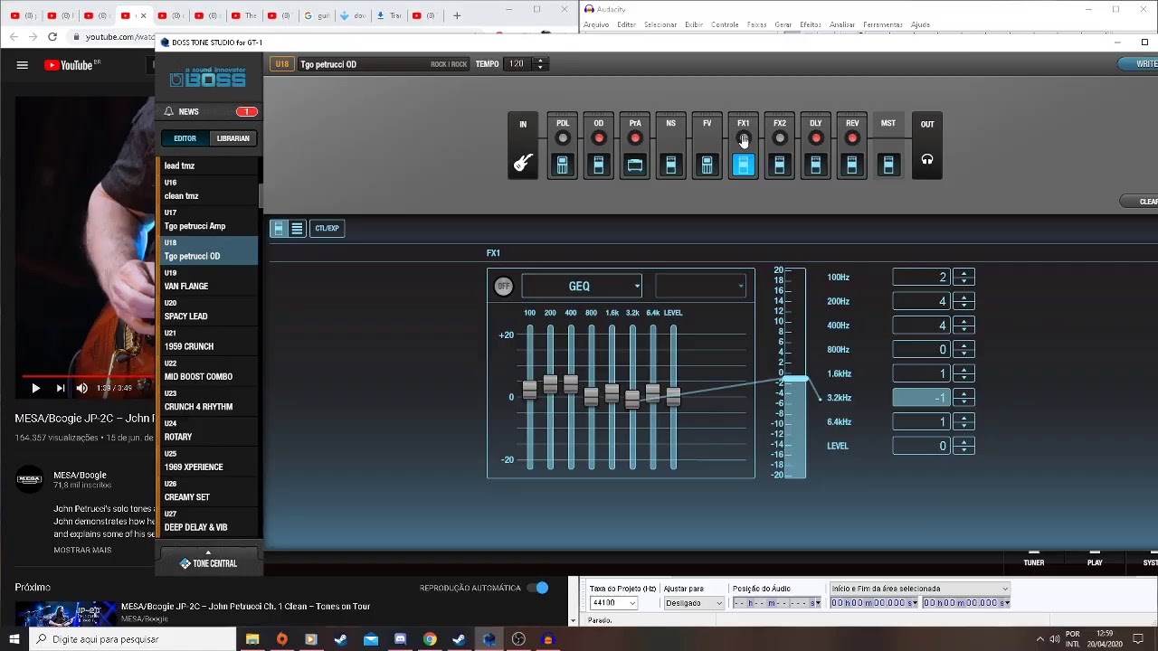Open the OD pedal block icon
This screenshot has width=1158, height=651.
(x=598, y=165)
